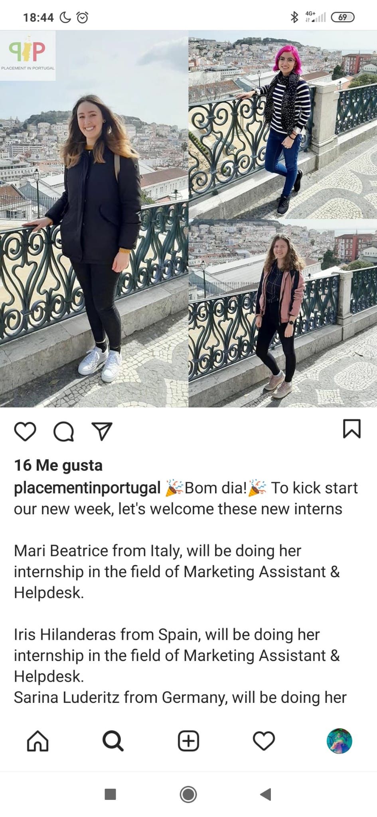Go to Home feed tab
377x817 pixels.
[x=38, y=741]
